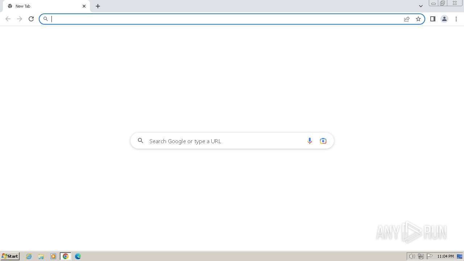The width and height of the screenshot is (464, 261).
Task: Search by image with camera icon
Action: tap(323, 141)
